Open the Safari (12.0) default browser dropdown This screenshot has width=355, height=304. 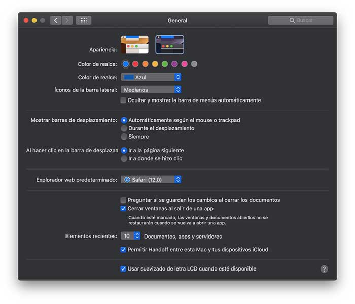pos(151,180)
